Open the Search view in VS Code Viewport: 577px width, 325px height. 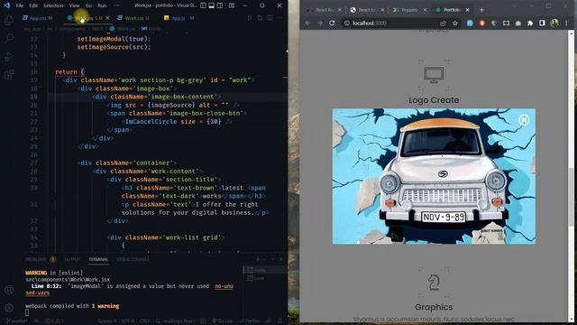click(x=9, y=38)
